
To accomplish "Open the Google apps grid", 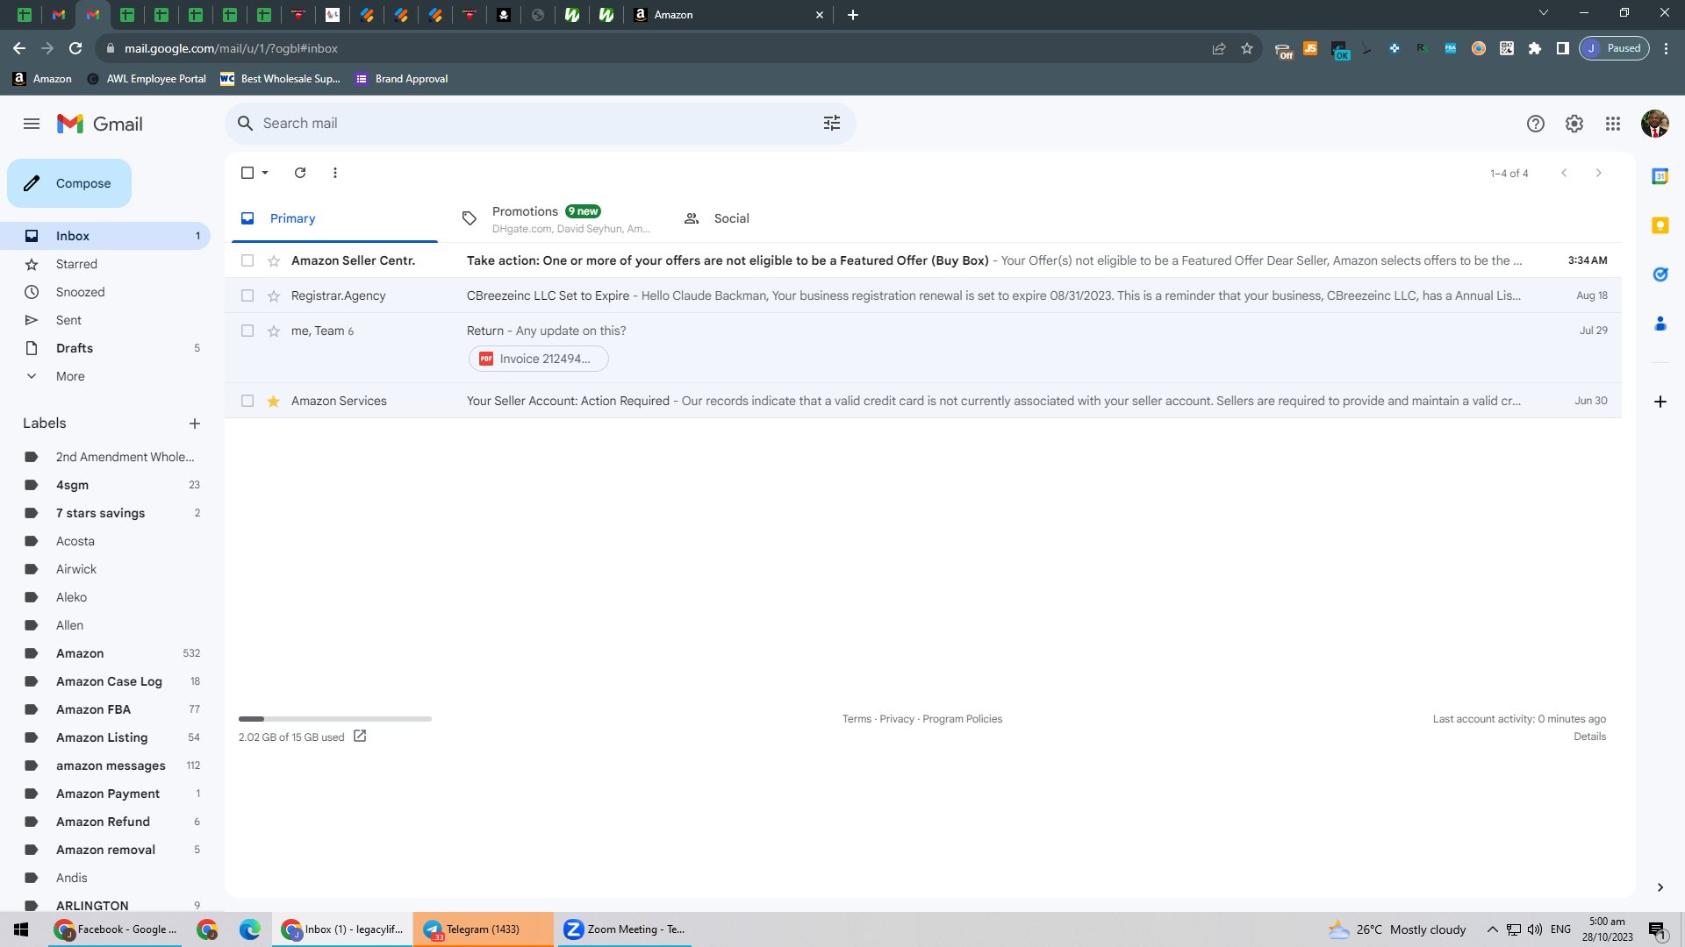I will click(1613, 124).
